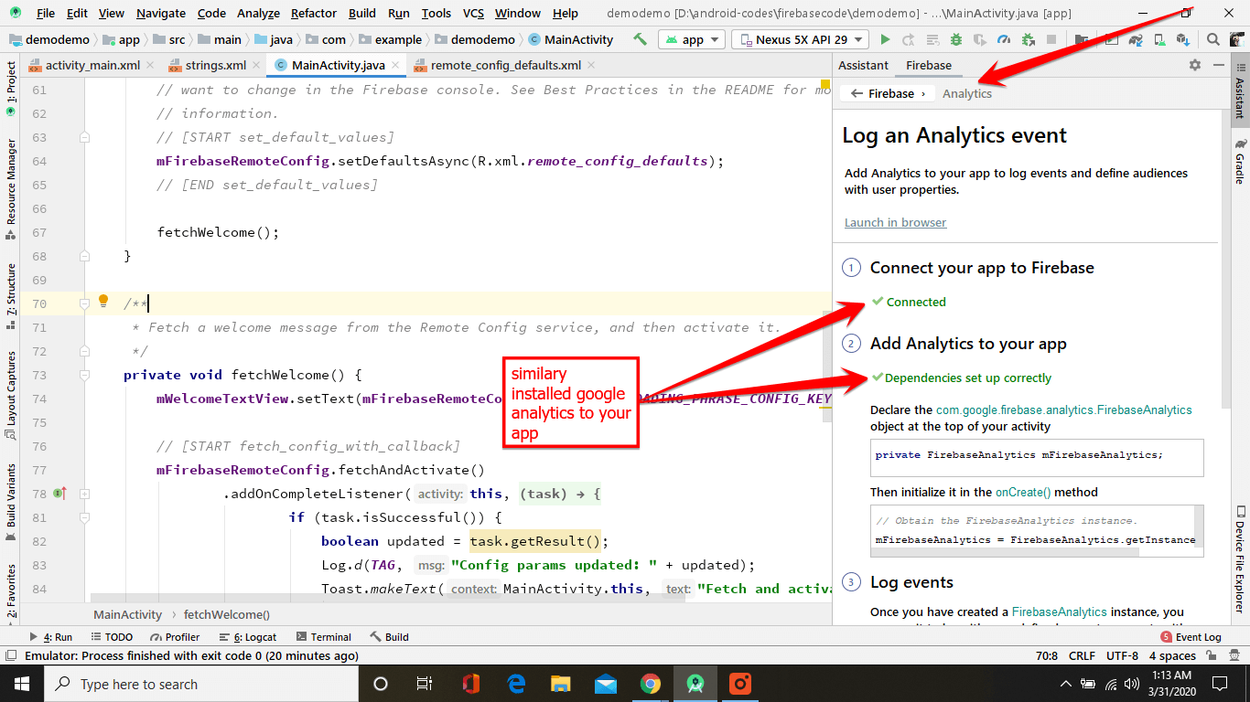
Task: Click the Windows Start button
Action: [x=22, y=684]
